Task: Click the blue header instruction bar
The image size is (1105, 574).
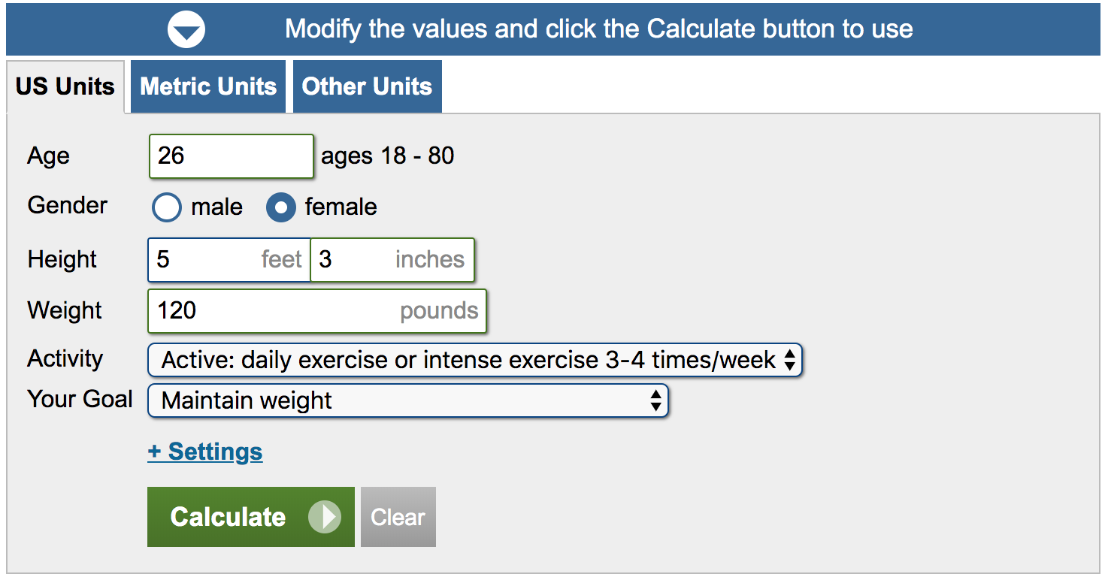Action: point(599,29)
